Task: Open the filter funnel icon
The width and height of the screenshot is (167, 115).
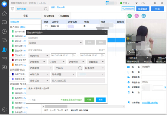Action: pos(12,9)
